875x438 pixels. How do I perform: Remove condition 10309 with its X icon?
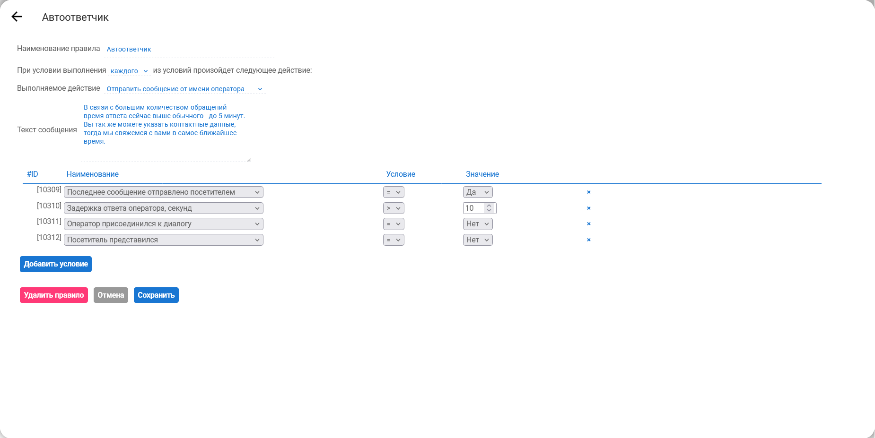(589, 192)
